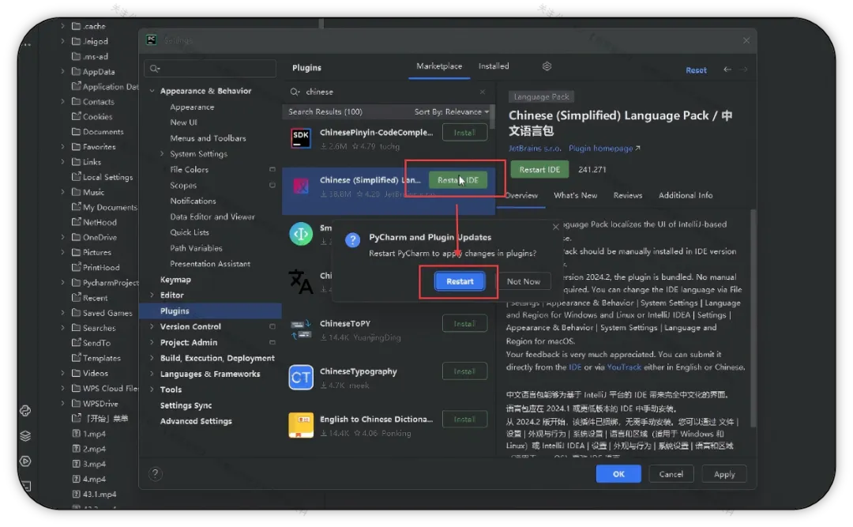
Task: Click the translate-style plugin icon beside Chi
Action: point(301,281)
